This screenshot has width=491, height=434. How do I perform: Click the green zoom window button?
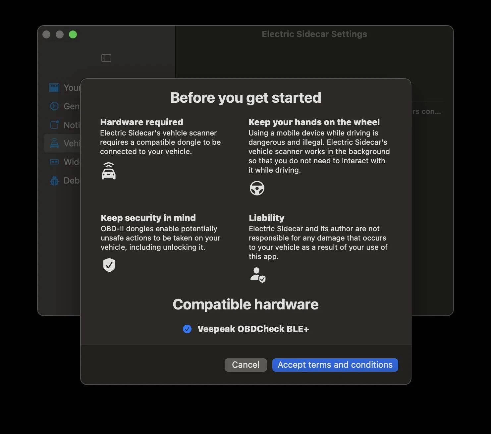[x=73, y=34]
